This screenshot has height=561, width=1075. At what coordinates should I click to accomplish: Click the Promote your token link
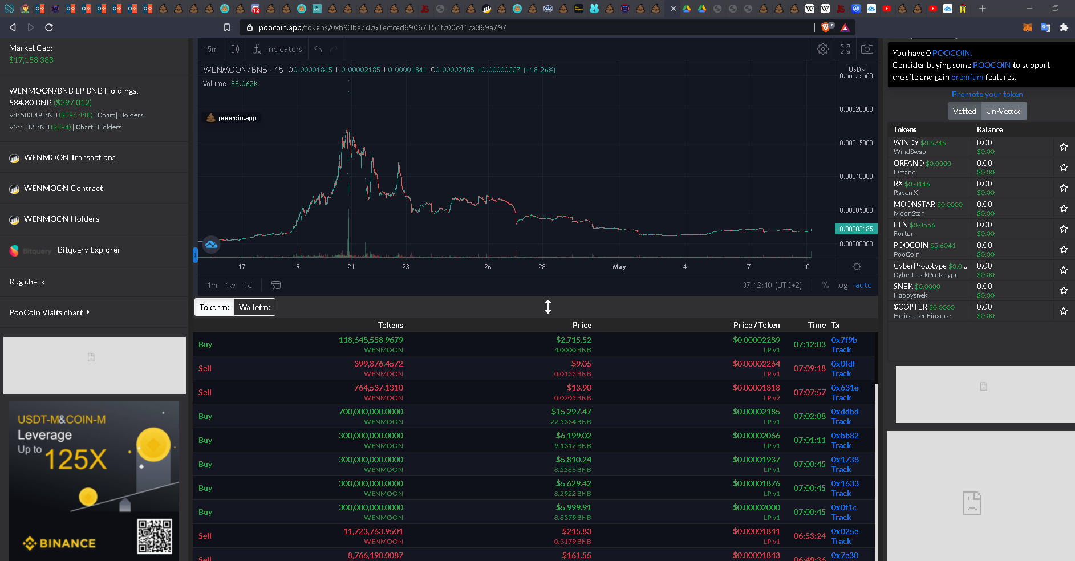point(987,94)
